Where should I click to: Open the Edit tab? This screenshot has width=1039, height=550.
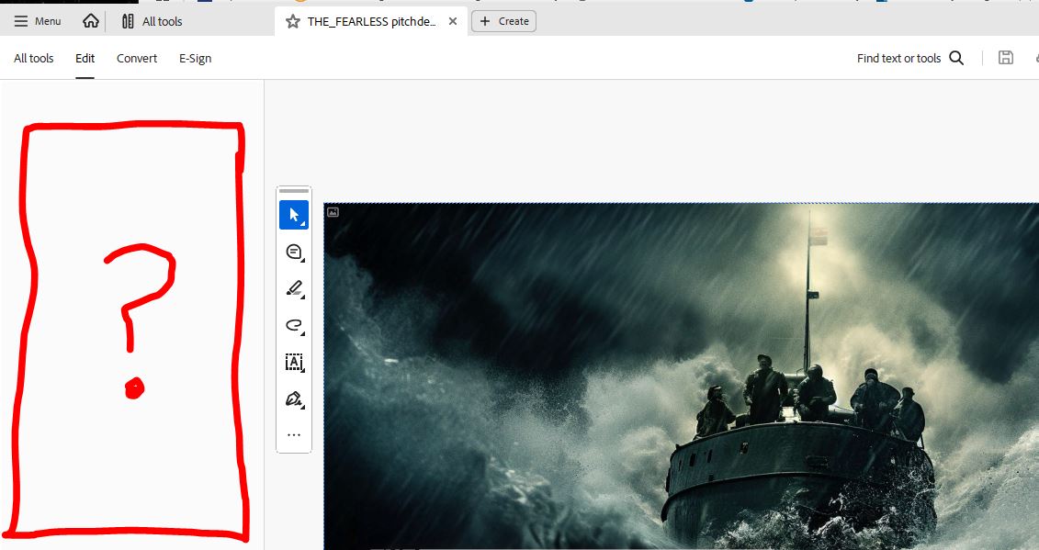tap(85, 59)
